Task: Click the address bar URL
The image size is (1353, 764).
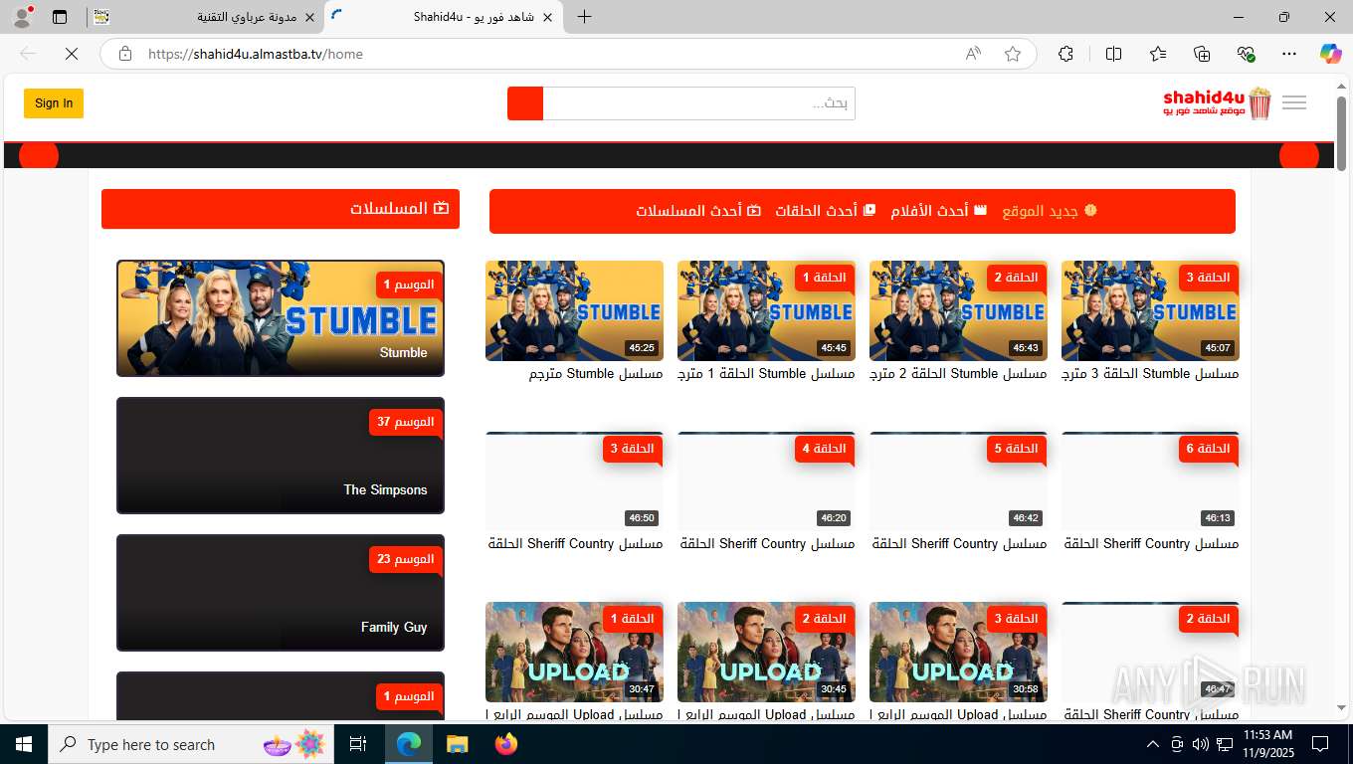Action: [x=256, y=54]
